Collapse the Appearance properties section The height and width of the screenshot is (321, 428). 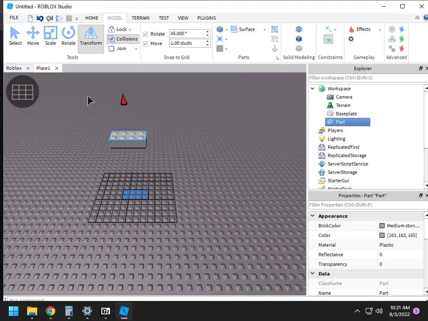click(x=313, y=216)
